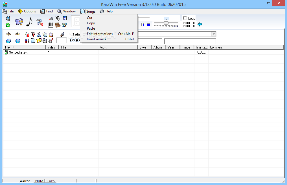
Task: Sort by the File column header
Action: [x=25, y=47]
